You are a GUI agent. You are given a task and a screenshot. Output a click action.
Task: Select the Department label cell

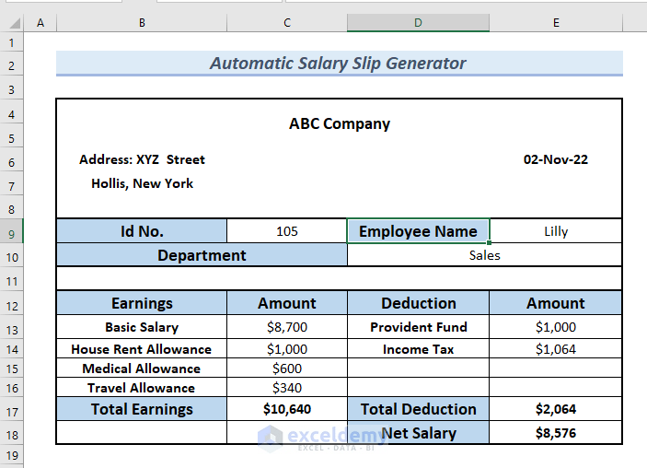point(202,255)
